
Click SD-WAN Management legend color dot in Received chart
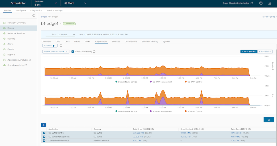point(150,82)
